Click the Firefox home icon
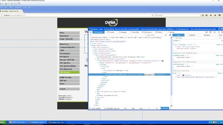 (x=215, y=15)
